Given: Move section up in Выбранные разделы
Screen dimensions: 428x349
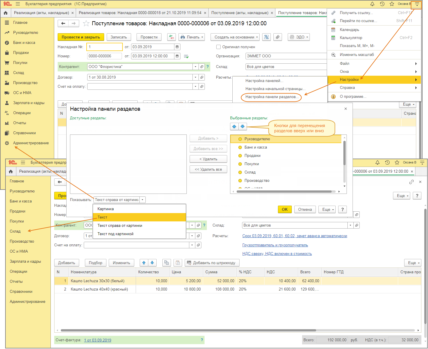Looking at the screenshot, I should click(234, 126).
